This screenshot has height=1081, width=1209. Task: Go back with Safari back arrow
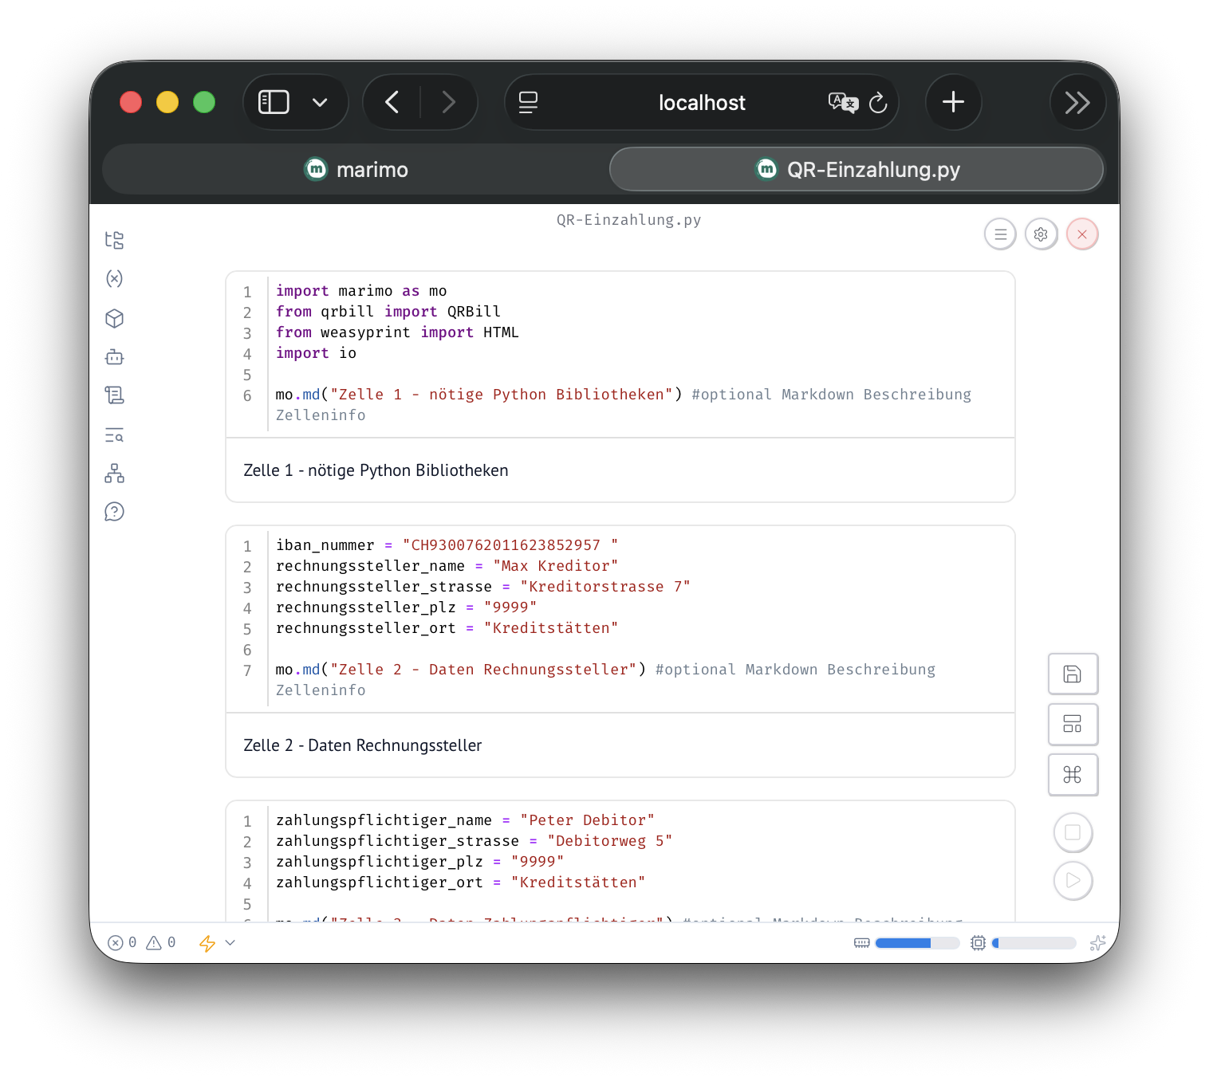coord(392,102)
